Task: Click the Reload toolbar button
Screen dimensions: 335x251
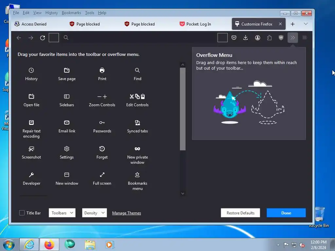Action: 43,38
